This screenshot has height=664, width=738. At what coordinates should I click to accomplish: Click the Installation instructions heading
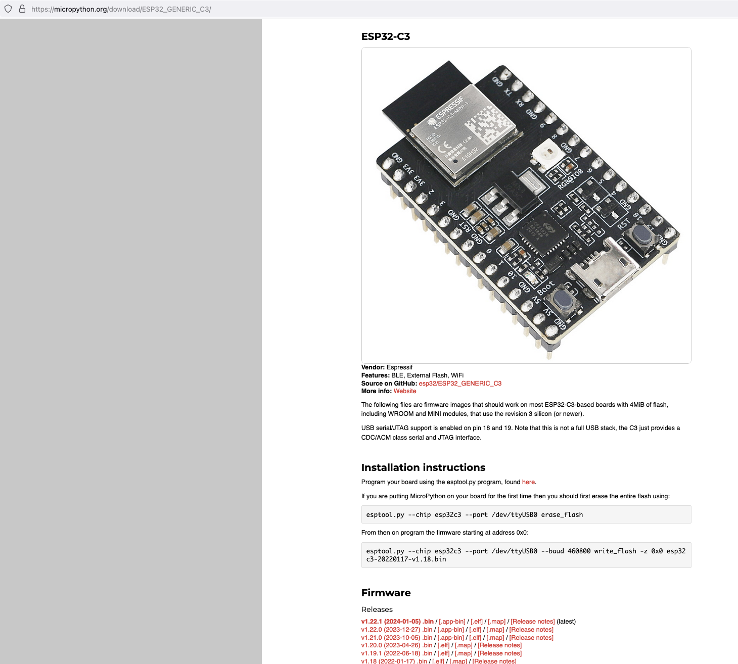423,467
